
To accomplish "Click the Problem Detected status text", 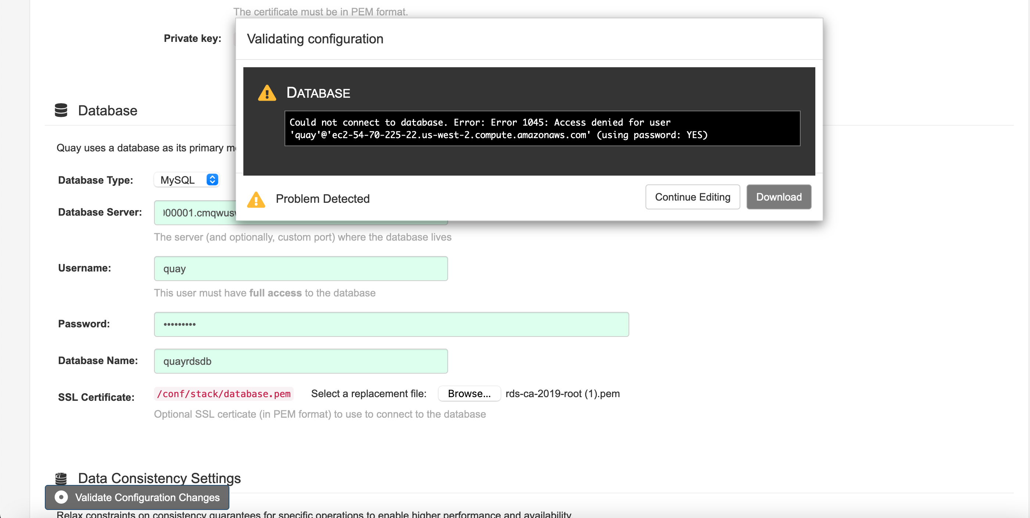I will pyautogui.click(x=322, y=199).
